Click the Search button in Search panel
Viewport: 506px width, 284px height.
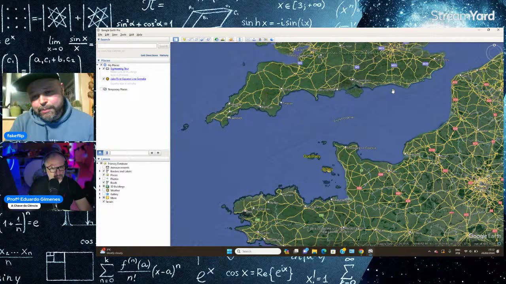point(163,46)
